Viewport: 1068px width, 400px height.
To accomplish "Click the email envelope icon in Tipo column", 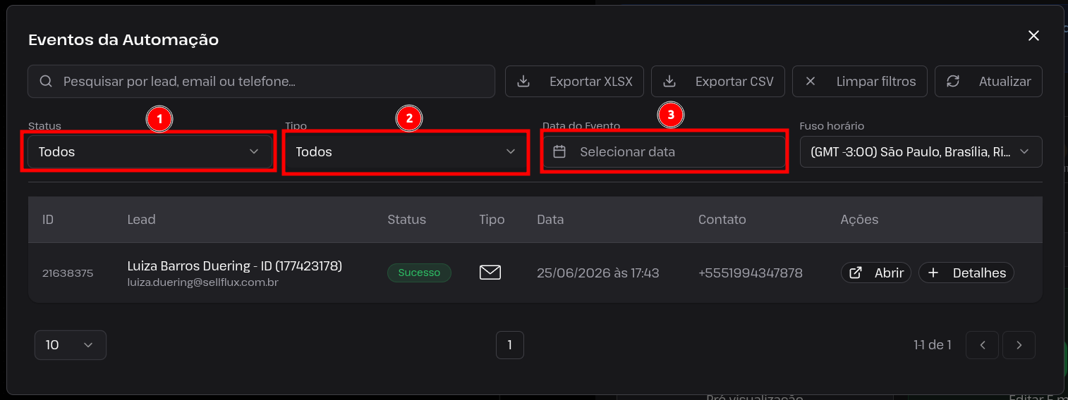I will [x=490, y=273].
